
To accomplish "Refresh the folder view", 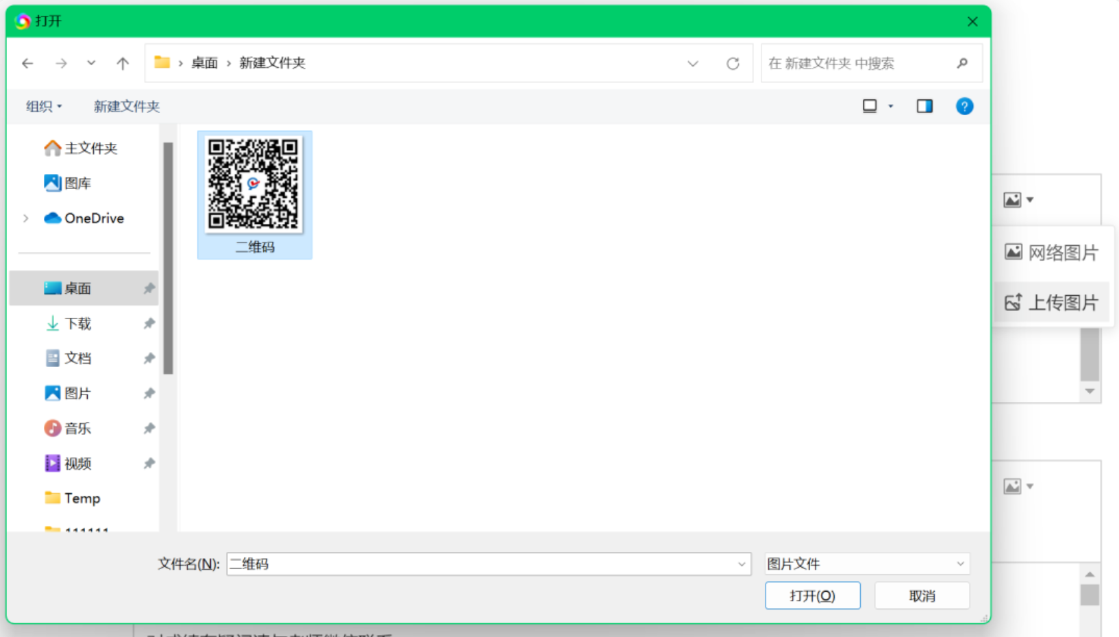I will click(733, 63).
